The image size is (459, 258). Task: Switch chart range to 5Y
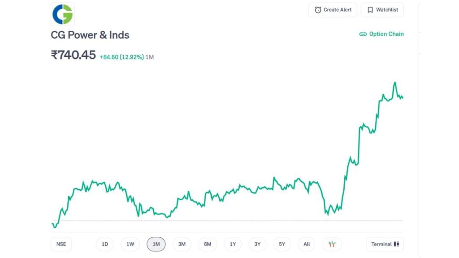[x=282, y=244]
